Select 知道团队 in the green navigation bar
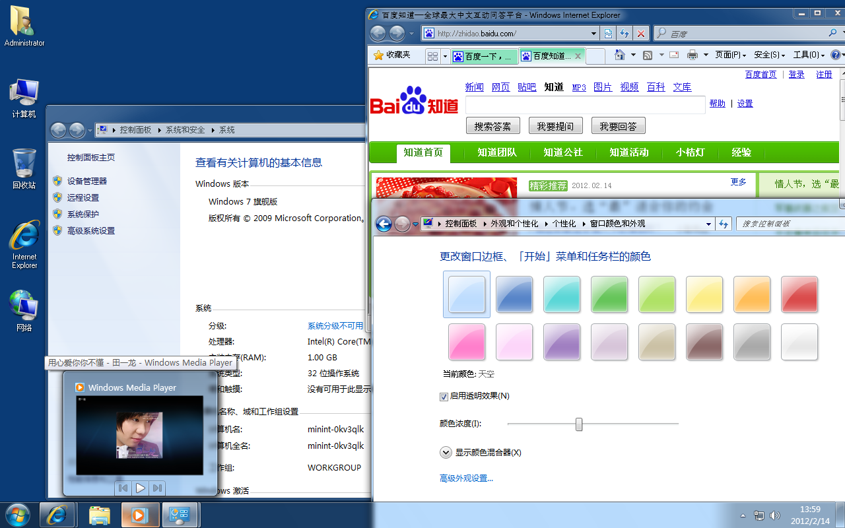Screen dimensions: 845x528 point(497,152)
